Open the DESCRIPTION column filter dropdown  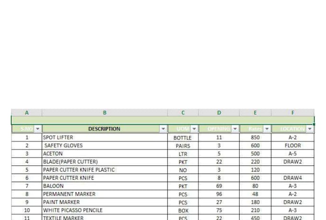pyautogui.click(x=163, y=129)
